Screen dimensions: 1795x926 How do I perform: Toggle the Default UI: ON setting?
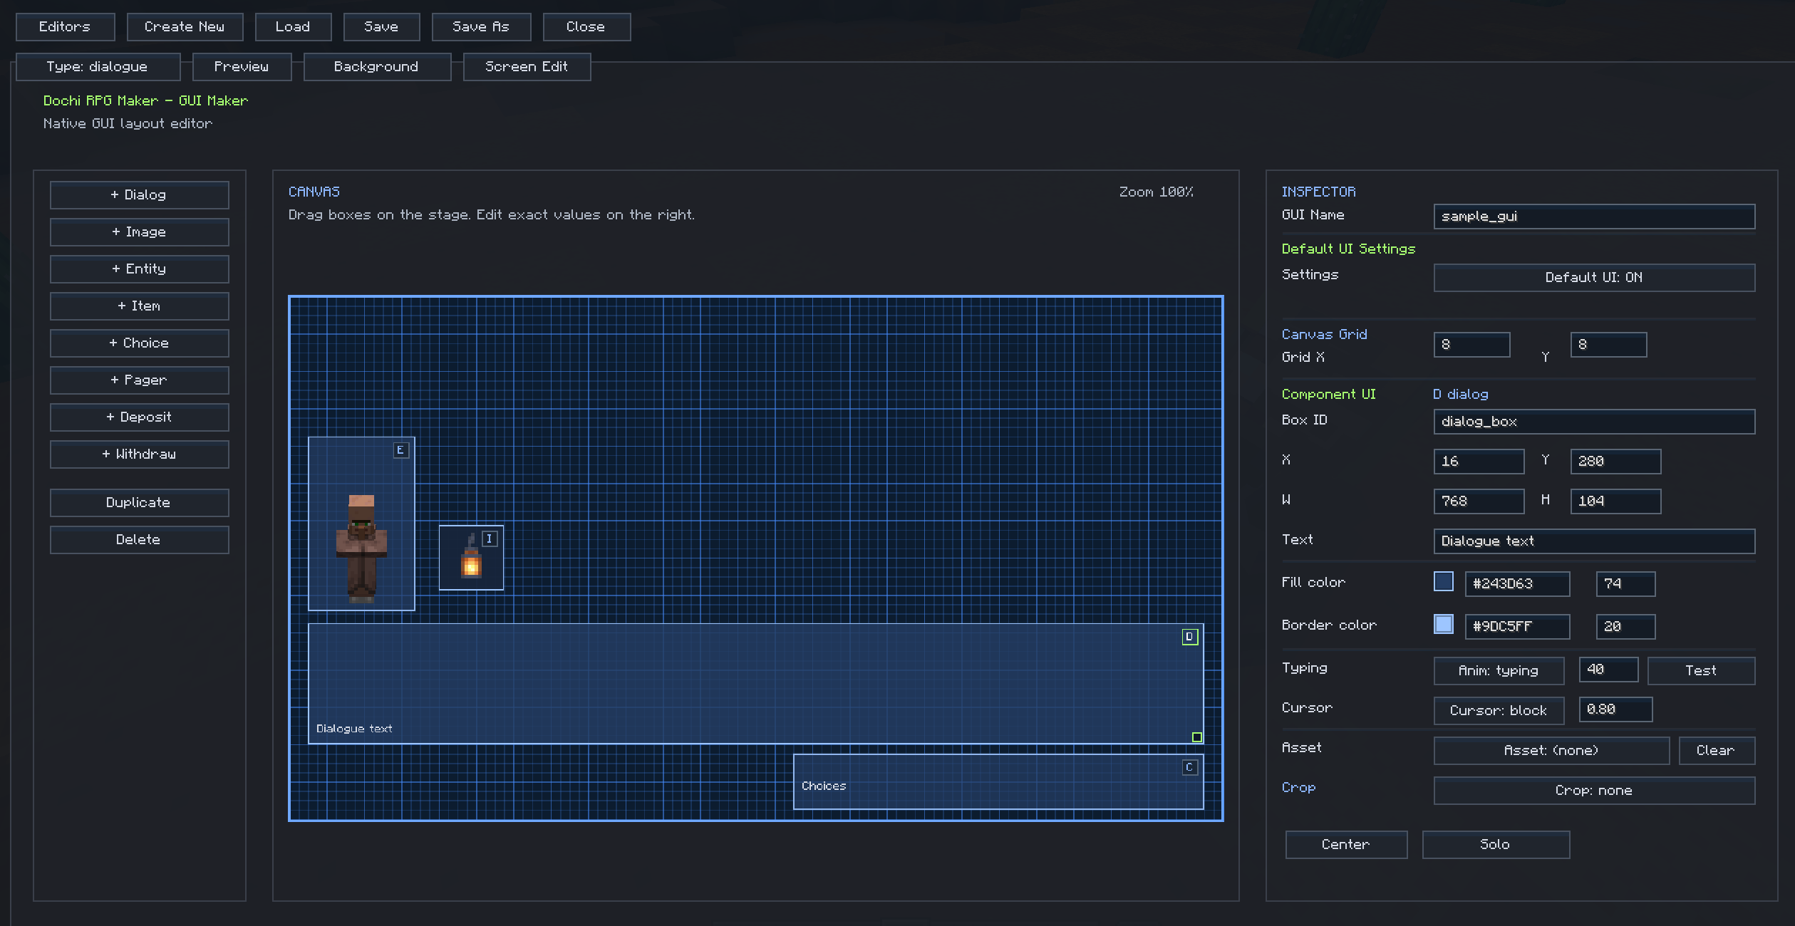pos(1594,278)
